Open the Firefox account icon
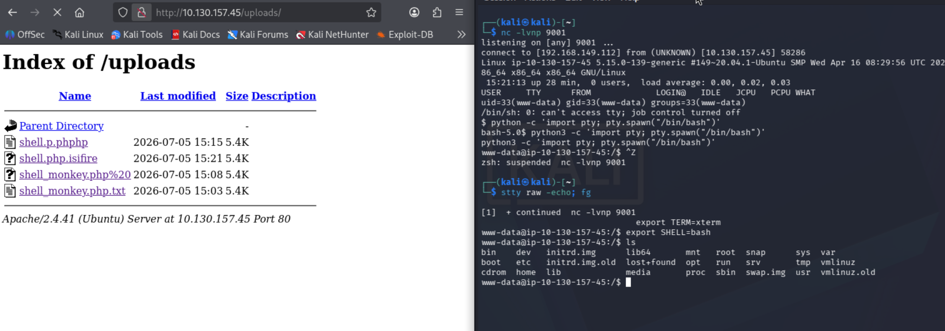Image resolution: width=945 pixels, height=331 pixels. point(414,12)
